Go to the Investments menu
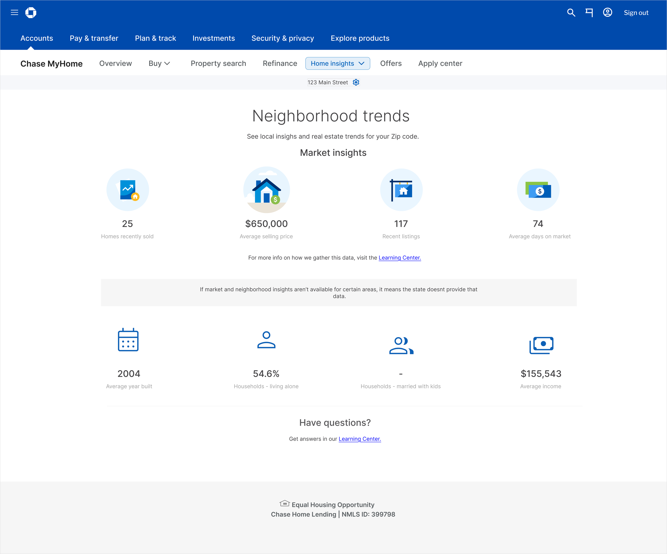Viewport: 667px width, 554px height. tap(214, 38)
